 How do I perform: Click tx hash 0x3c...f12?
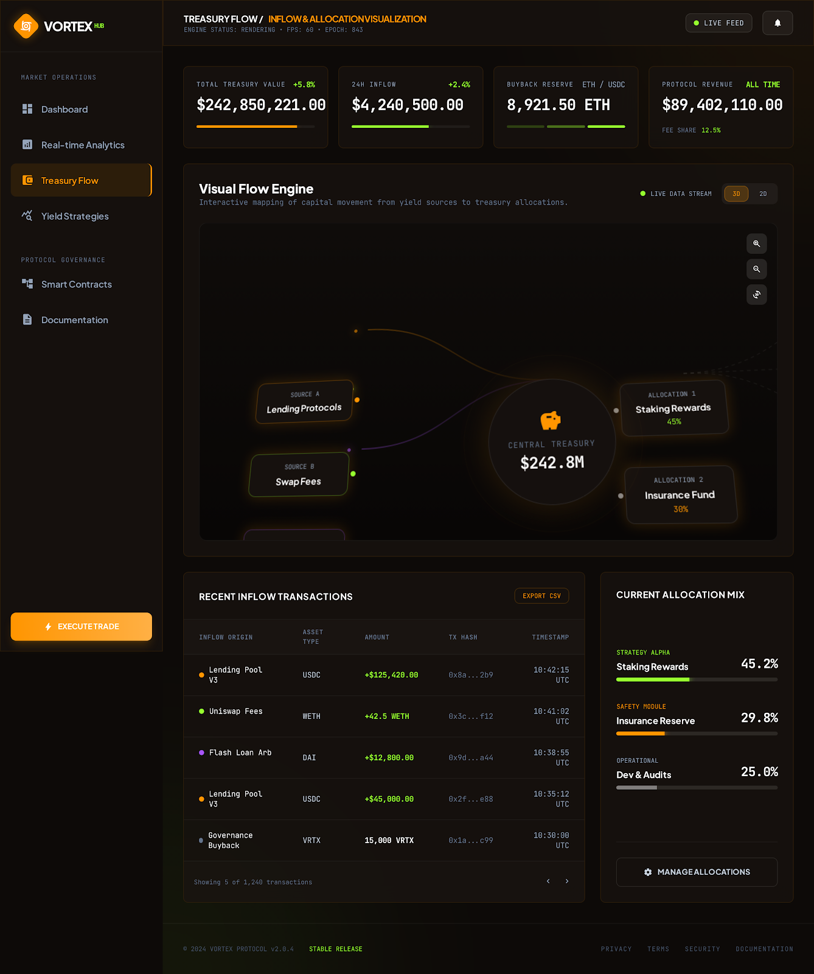471,716
